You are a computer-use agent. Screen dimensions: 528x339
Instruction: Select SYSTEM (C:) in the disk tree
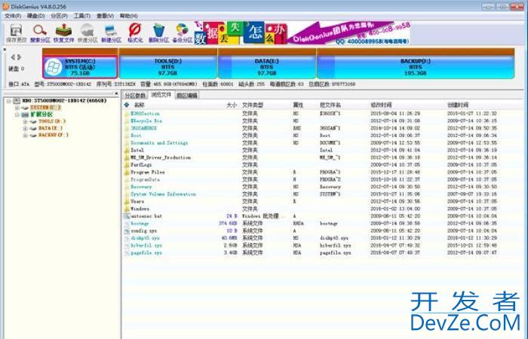(x=45, y=108)
